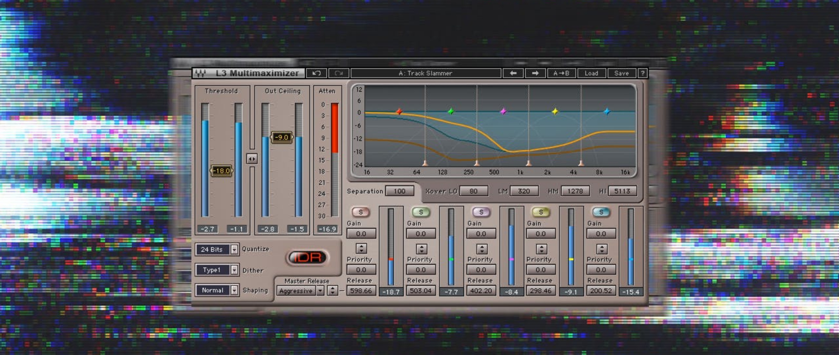Screen dimensions: 839x355
Task: Open help with the question mark button
Action: pos(643,73)
